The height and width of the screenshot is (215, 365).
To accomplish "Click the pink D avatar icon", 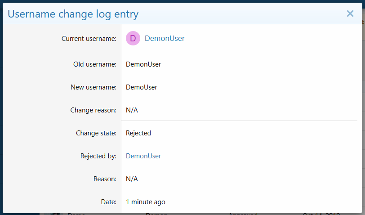I will pyautogui.click(x=133, y=39).
